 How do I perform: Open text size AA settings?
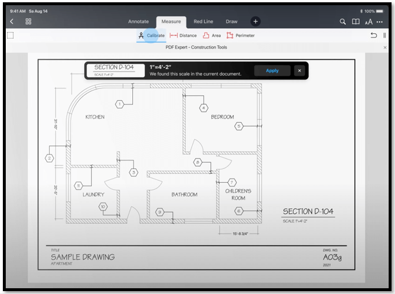tap(368, 22)
